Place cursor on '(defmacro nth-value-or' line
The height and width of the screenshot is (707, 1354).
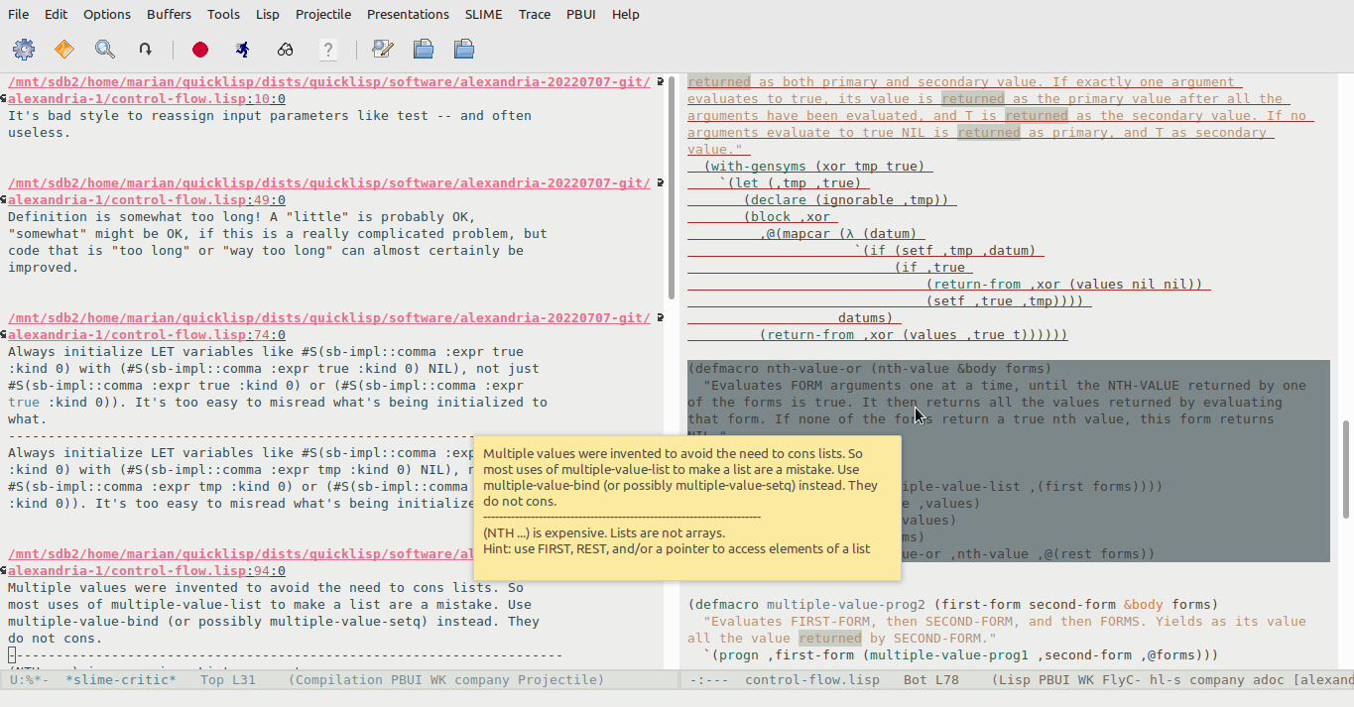point(870,369)
